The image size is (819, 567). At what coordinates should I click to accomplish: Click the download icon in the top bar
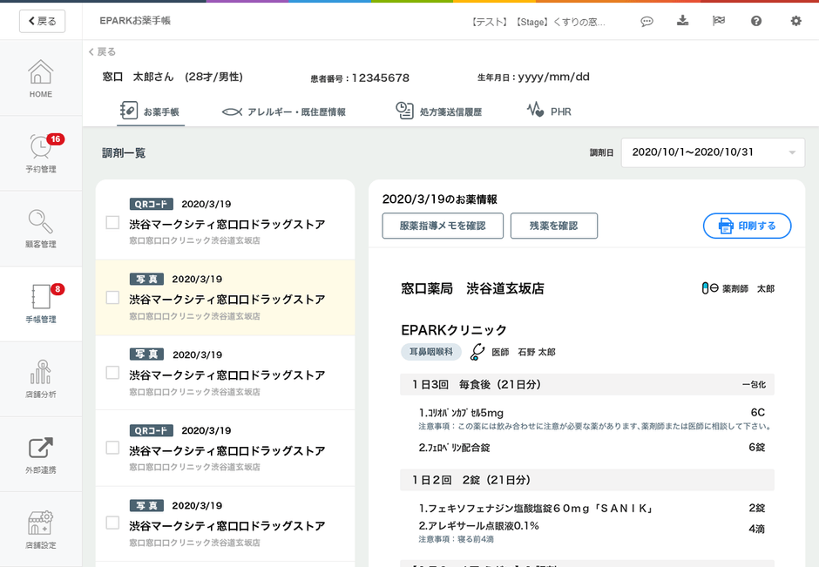coord(682,21)
